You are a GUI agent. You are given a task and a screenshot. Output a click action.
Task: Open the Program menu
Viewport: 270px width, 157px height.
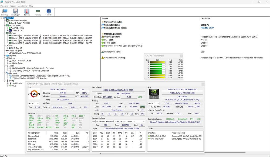(4, 6)
